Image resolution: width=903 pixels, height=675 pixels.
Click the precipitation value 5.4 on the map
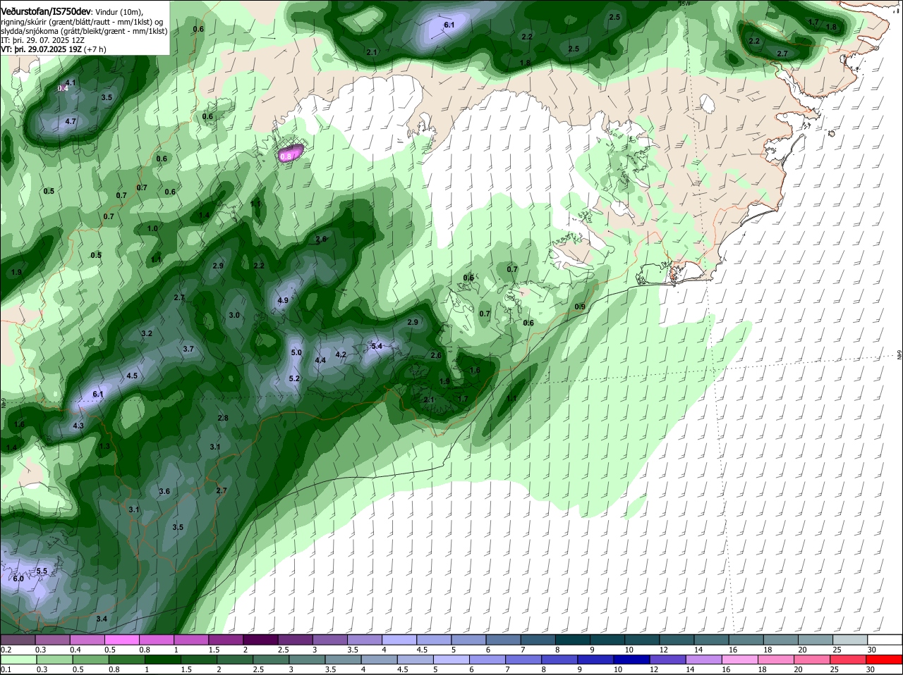tap(377, 346)
